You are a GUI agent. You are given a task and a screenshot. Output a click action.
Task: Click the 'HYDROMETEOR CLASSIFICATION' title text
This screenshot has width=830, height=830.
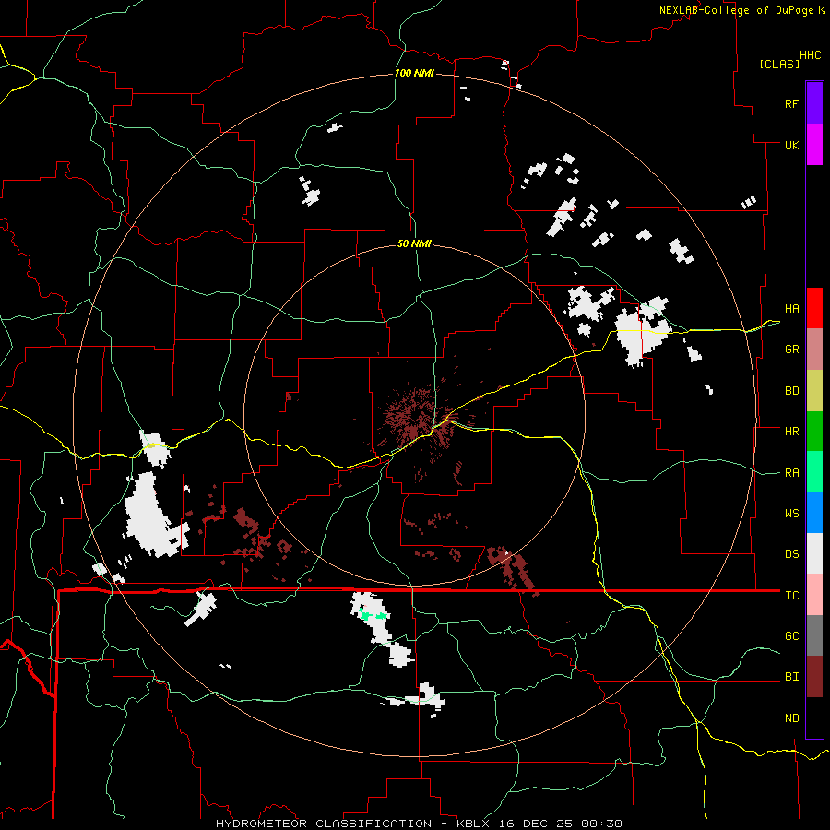(324, 824)
